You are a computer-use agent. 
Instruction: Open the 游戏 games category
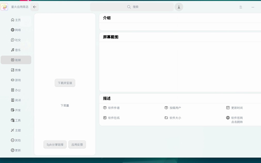click(16, 80)
